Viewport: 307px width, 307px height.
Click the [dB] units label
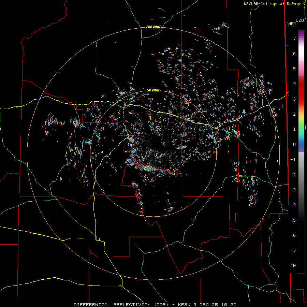[x=291, y=24]
